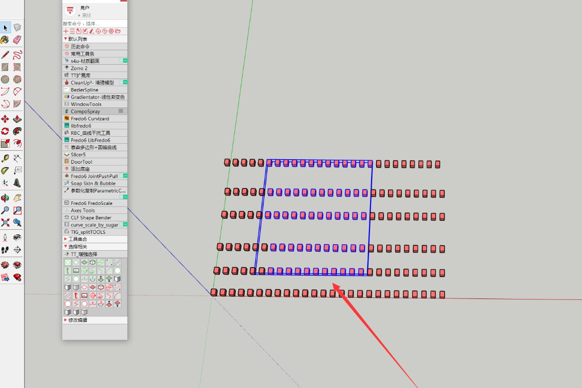Activate the Orbit tool

[x=5, y=198]
